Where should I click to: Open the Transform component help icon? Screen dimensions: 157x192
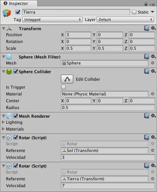pos(146,28)
